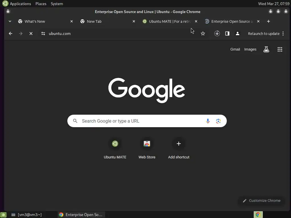
Task: Select the Enterprise Open Source tab
Action: 232,21
